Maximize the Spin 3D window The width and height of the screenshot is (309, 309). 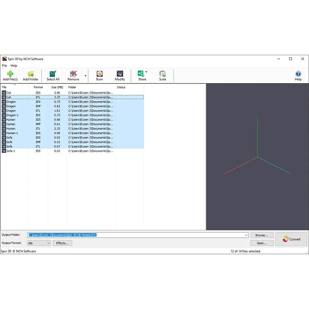290,59
